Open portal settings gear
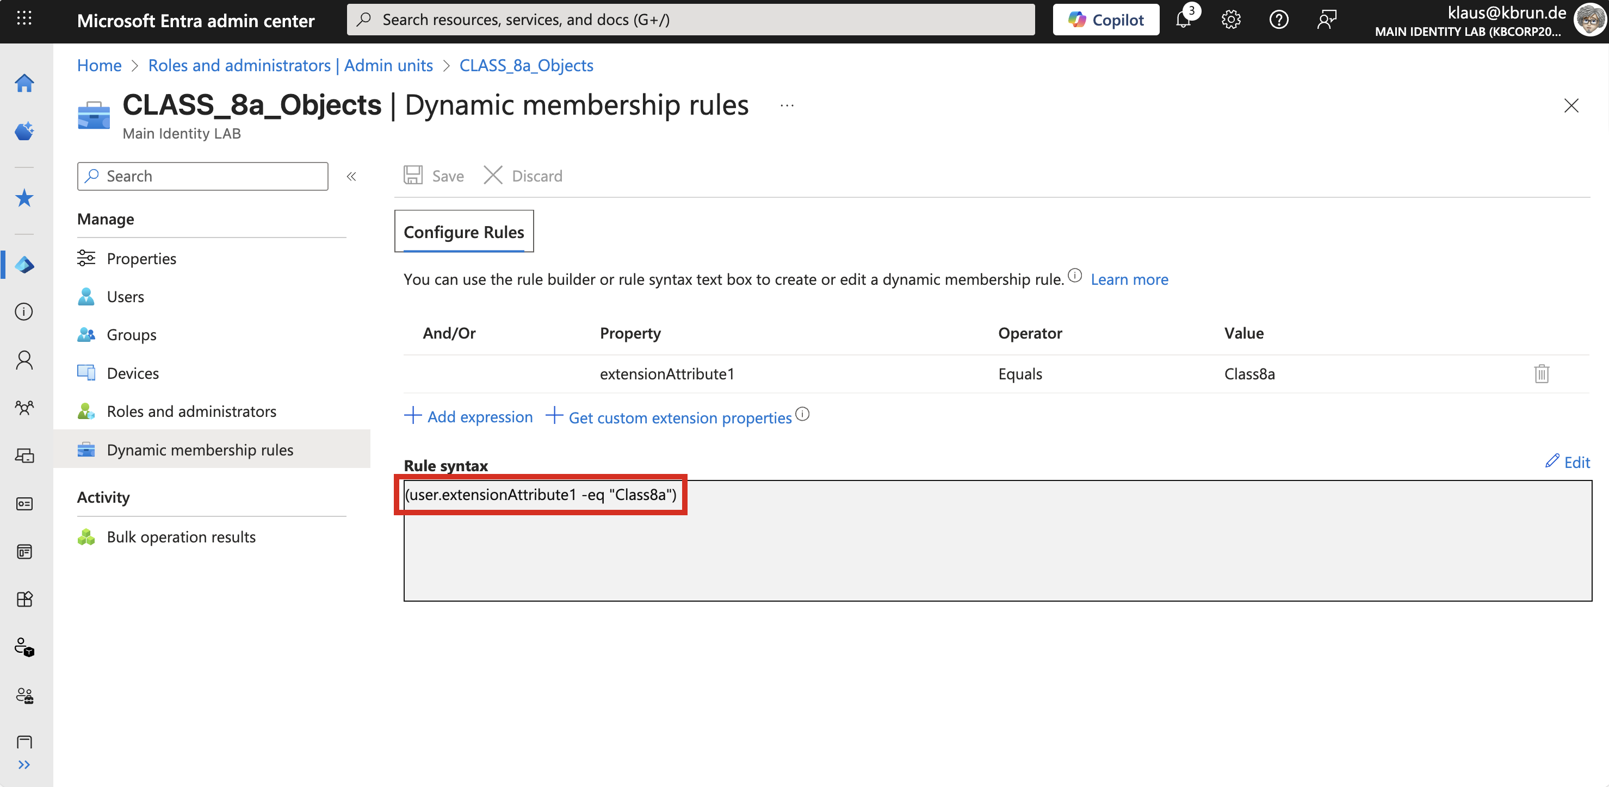Screen dimensions: 1609x787 pos(1230,20)
